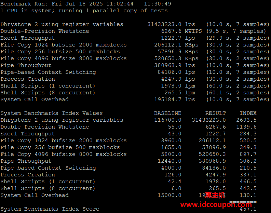Click the "(9.5 s, 7 samples)" timing text

236,31
